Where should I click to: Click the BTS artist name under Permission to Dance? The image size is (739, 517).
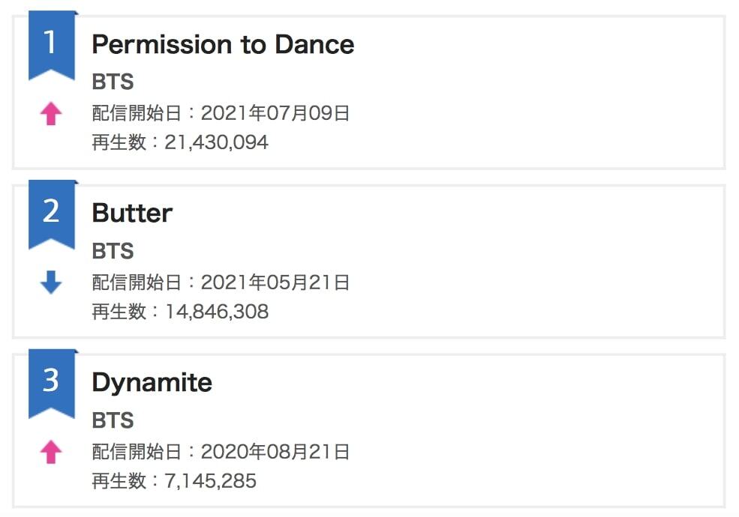click(113, 82)
